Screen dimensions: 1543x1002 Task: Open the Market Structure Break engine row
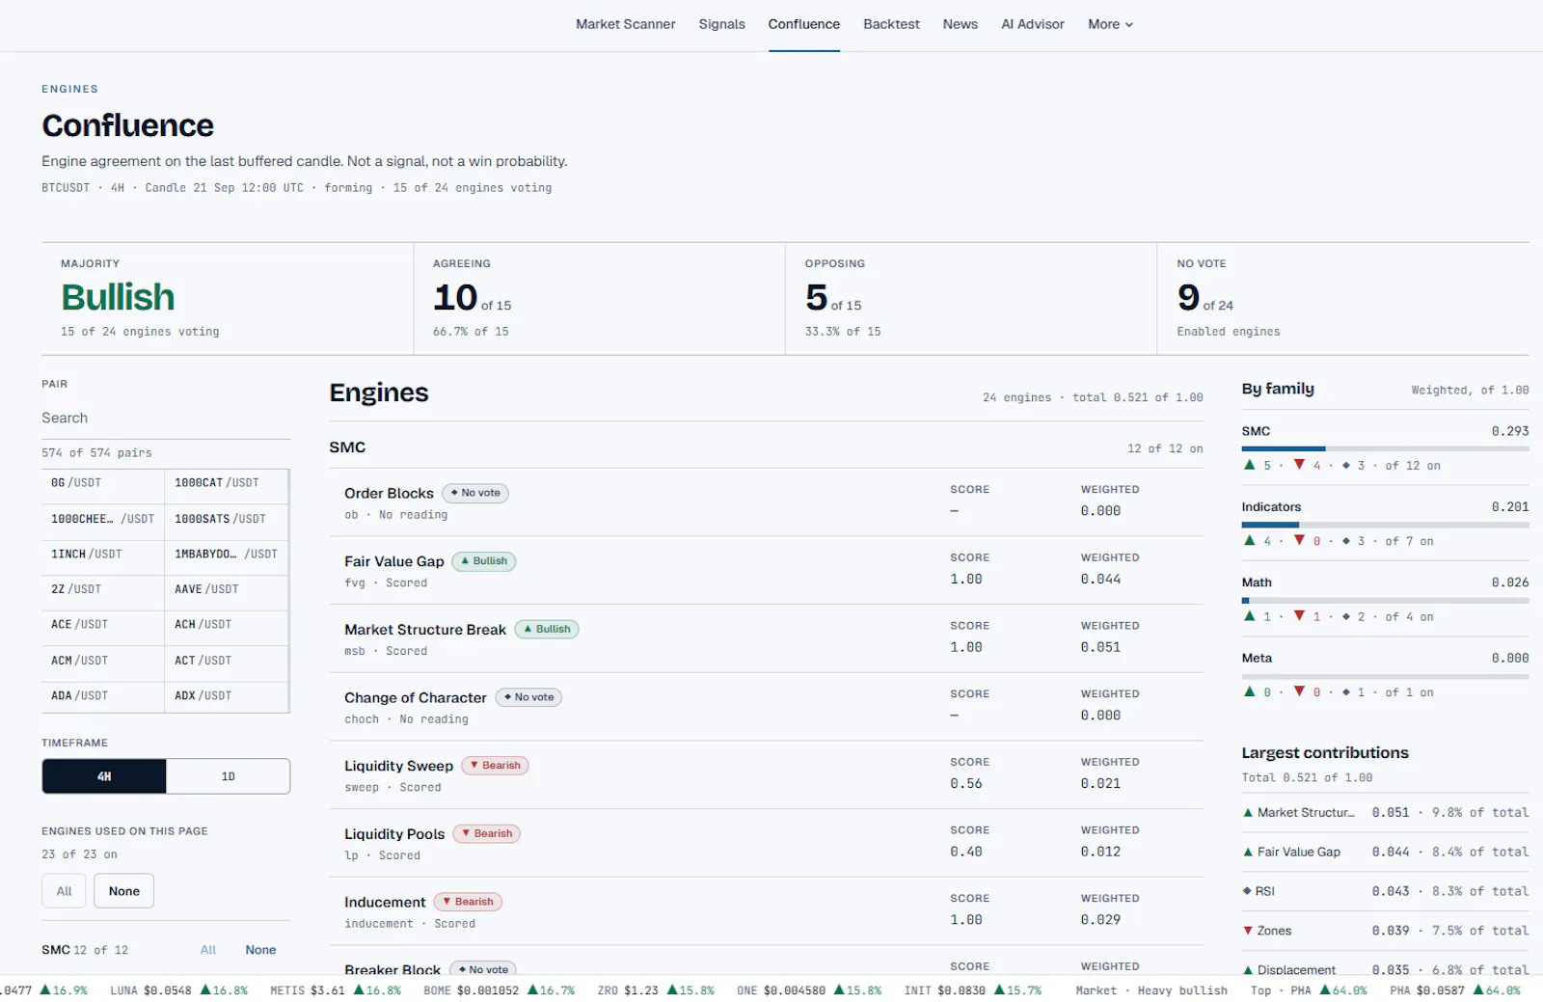point(767,638)
